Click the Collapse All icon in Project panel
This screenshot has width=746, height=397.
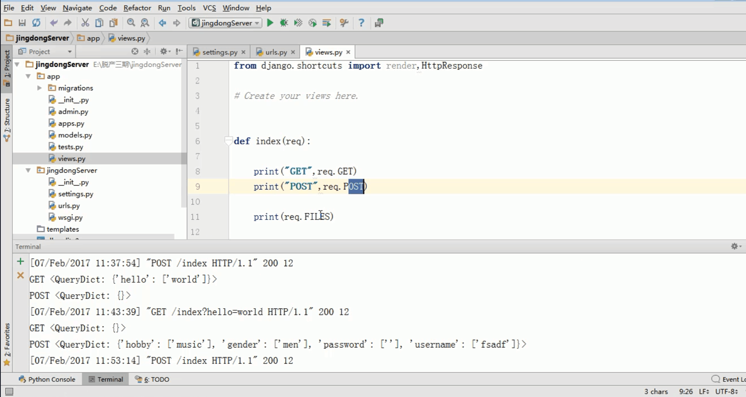click(x=147, y=51)
